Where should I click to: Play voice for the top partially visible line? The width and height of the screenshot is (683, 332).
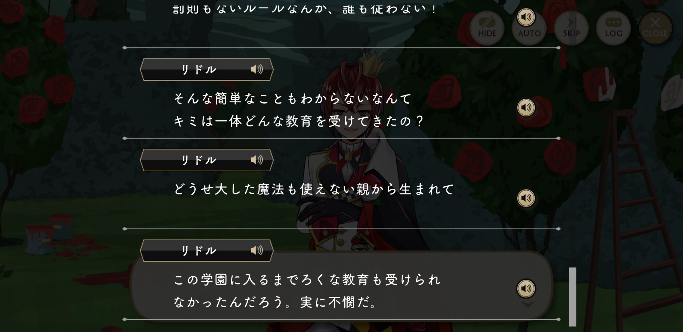click(x=526, y=17)
